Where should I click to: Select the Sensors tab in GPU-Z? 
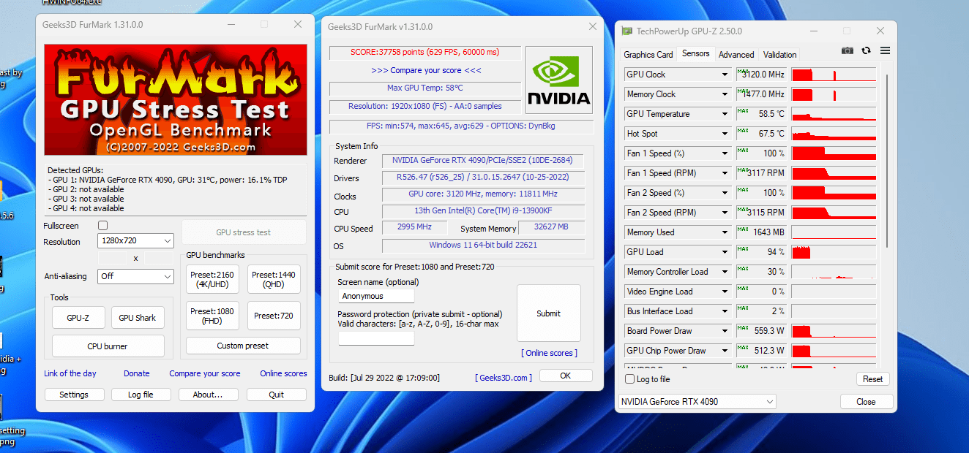point(695,54)
